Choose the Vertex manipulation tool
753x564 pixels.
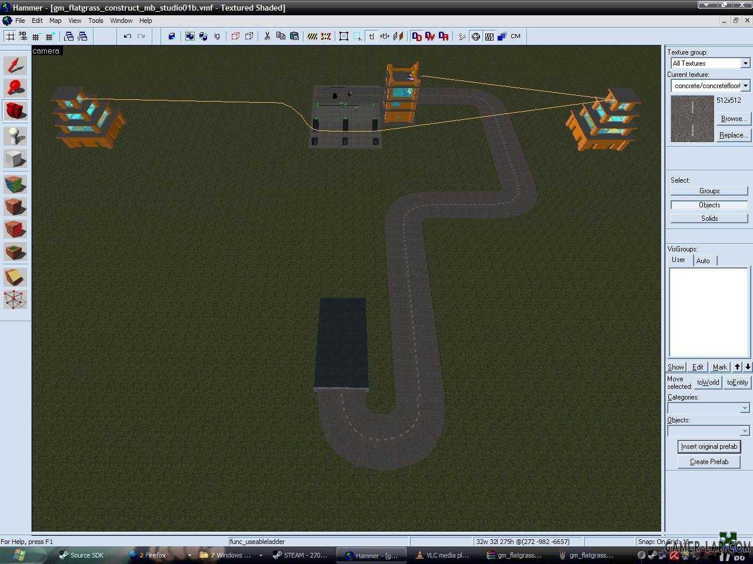pyautogui.click(x=15, y=300)
